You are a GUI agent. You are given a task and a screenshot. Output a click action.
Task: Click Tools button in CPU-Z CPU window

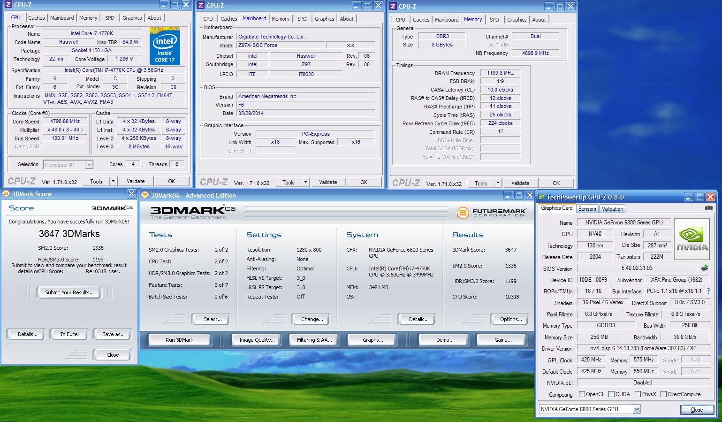tap(96, 181)
